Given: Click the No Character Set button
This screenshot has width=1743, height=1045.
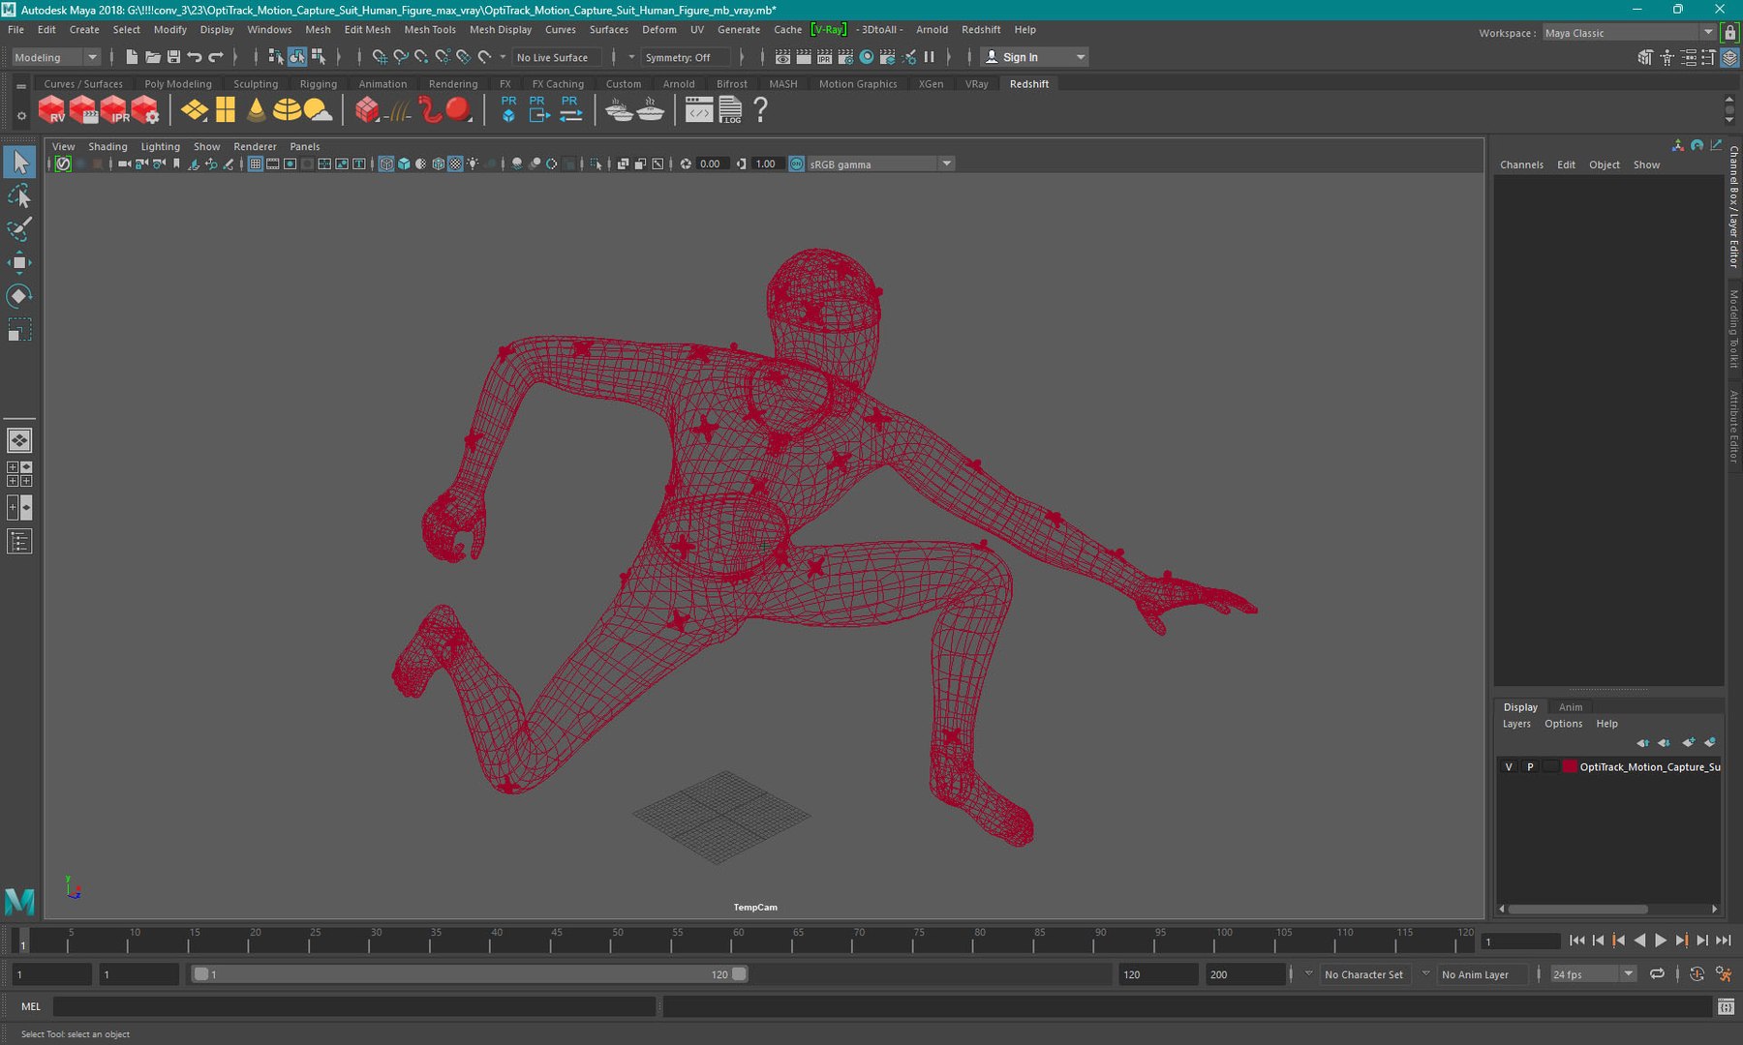Looking at the screenshot, I should click(x=1363, y=974).
